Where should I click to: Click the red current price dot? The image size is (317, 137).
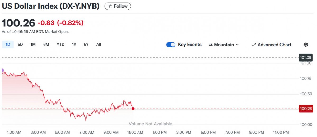pyautogui.click(x=133, y=109)
